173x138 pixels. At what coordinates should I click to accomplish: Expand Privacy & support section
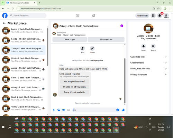[x=148, y=75]
